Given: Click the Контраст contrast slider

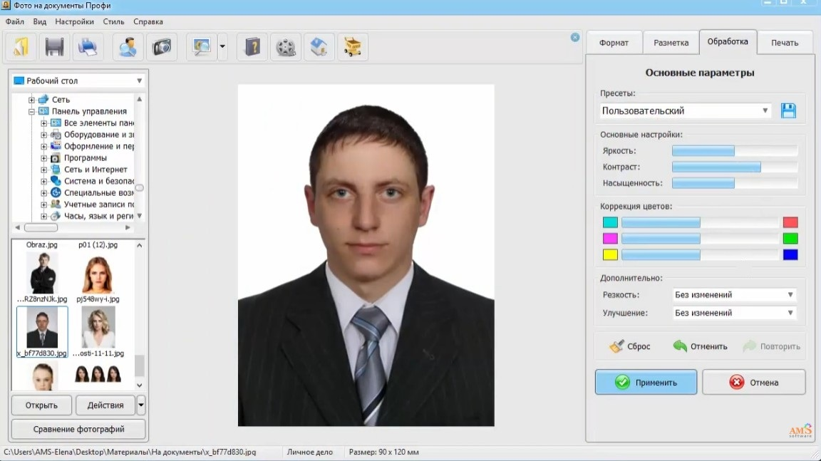Looking at the screenshot, I should pyautogui.click(x=735, y=167).
